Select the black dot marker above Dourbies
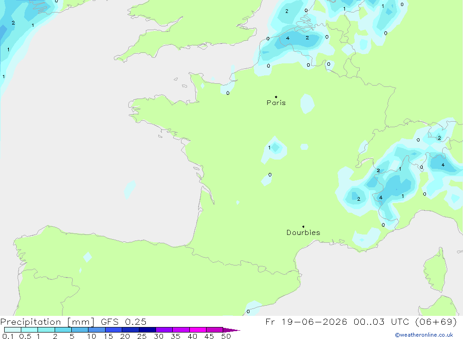The height and width of the screenshot is (339, 463). click(303, 227)
